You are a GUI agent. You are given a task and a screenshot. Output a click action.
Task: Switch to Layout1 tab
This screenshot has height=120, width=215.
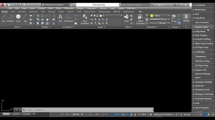16,114
